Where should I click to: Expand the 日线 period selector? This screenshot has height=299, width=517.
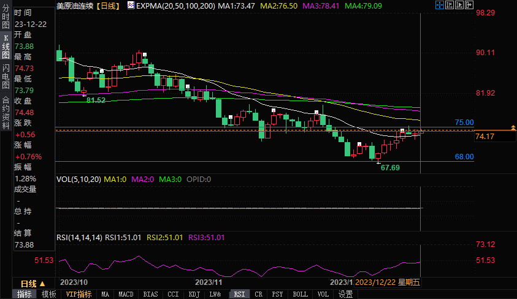click(x=33, y=284)
